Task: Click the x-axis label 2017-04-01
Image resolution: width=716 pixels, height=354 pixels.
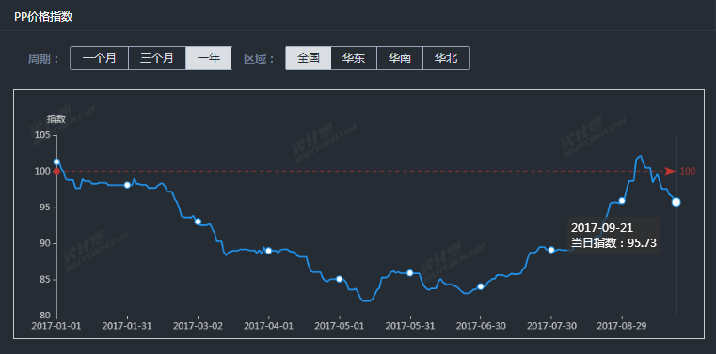Action: coord(268,326)
